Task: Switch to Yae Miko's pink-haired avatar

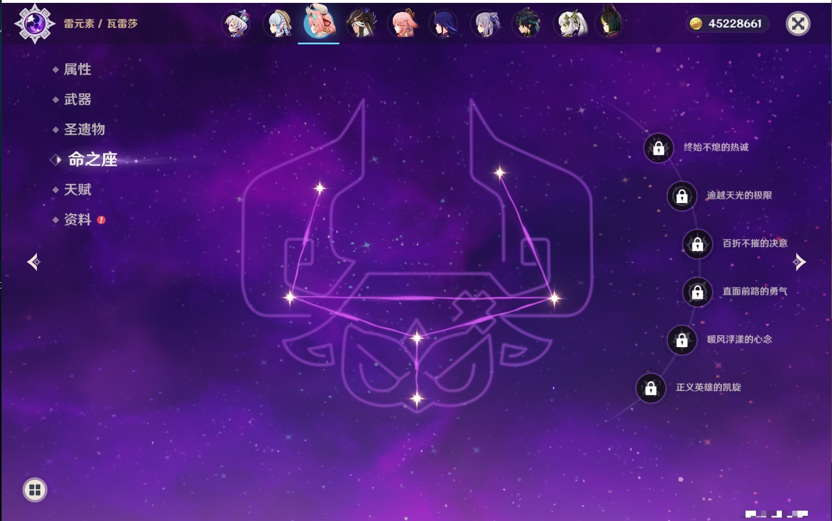Action: click(x=403, y=24)
